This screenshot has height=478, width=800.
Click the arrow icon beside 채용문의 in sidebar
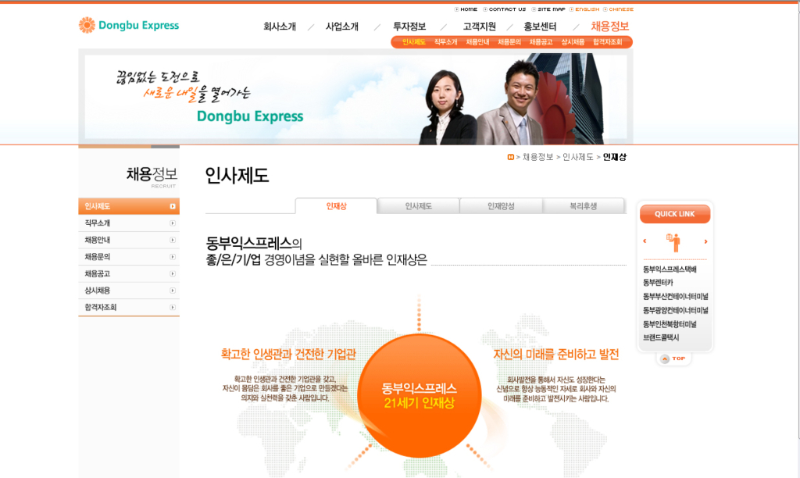[173, 257]
